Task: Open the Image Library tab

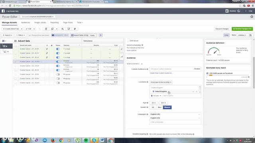Action: (x=40, y=23)
